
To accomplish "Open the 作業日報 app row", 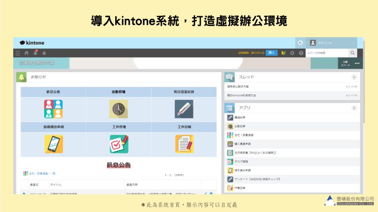I will pyautogui.click(x=292, y=188).
